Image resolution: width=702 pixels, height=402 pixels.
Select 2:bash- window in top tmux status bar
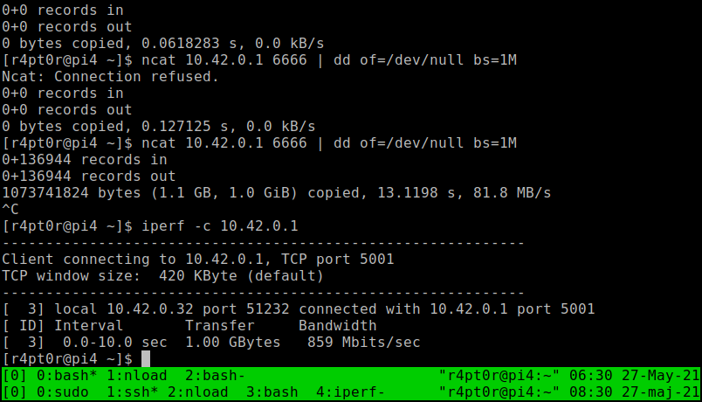pos(215,376)
